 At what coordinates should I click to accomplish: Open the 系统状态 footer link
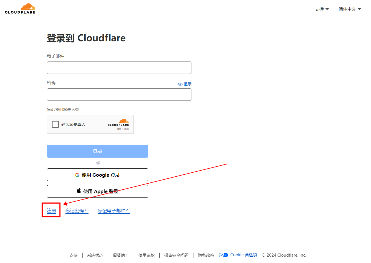click(x=95, y=255)
